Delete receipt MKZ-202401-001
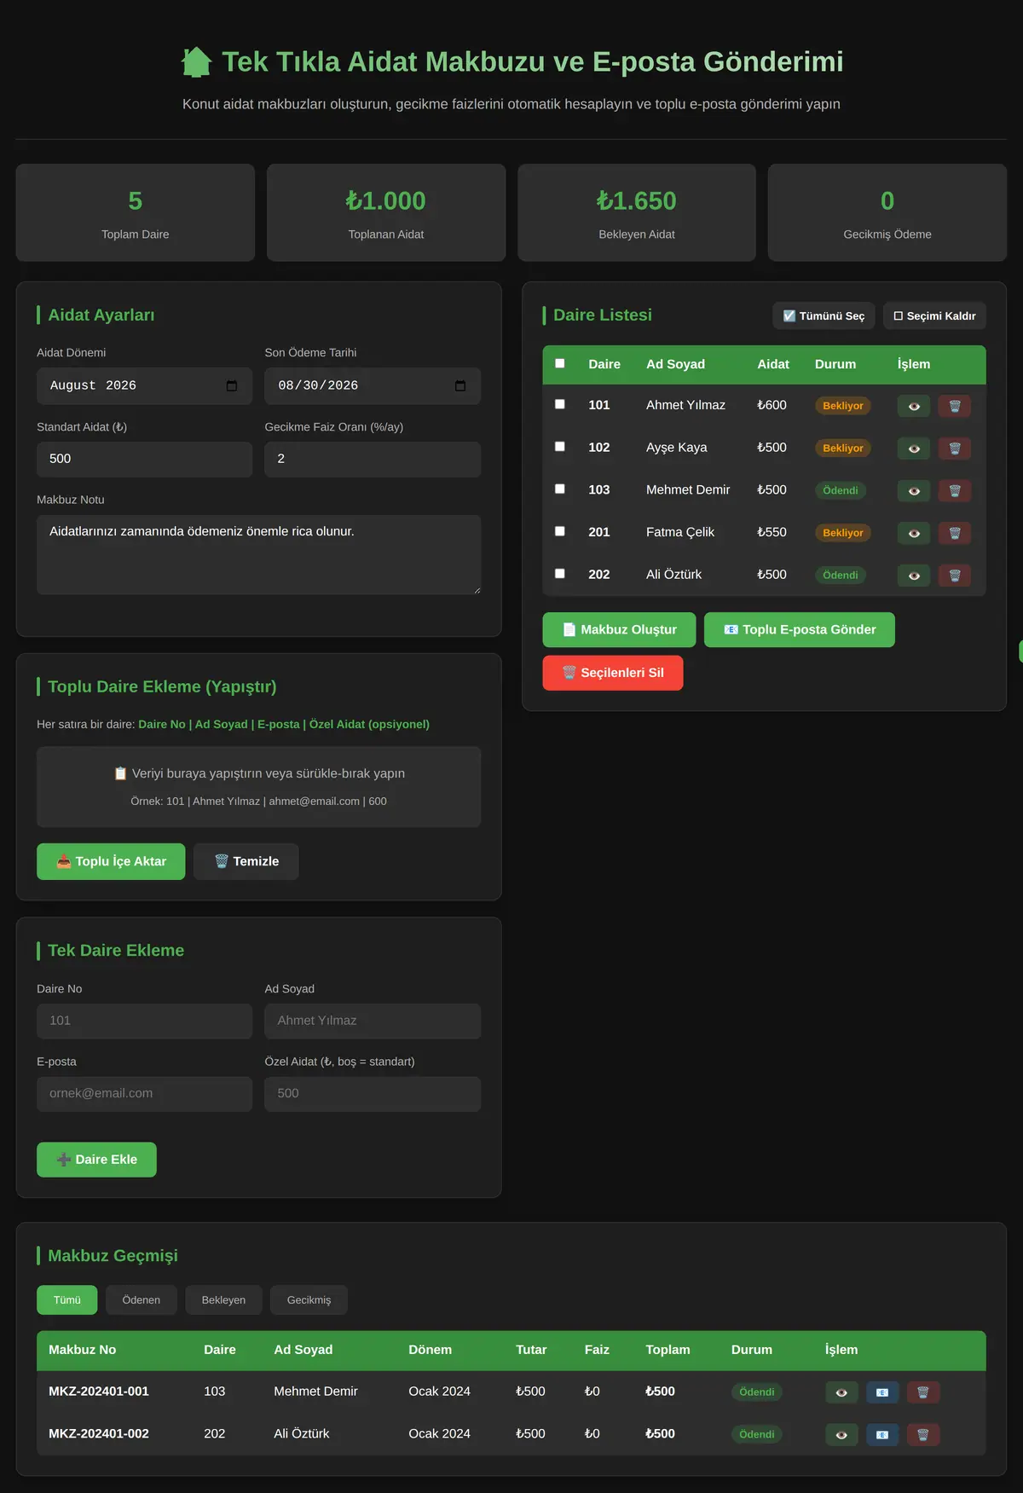Viewport: 1023px width, 1493px height. pyautogui.click(x=923, y=1392)
